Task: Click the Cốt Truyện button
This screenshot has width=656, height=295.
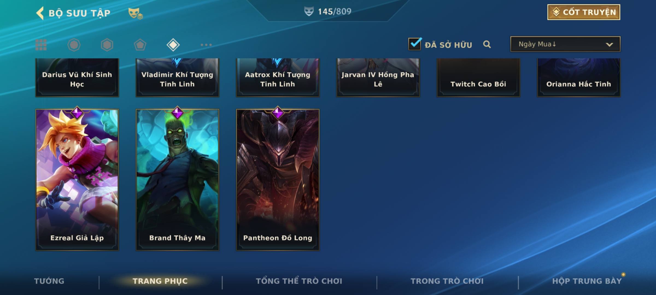Action: (x=584, y=12)
